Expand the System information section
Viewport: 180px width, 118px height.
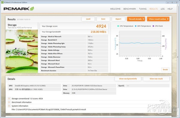click(x=9, y=106)
